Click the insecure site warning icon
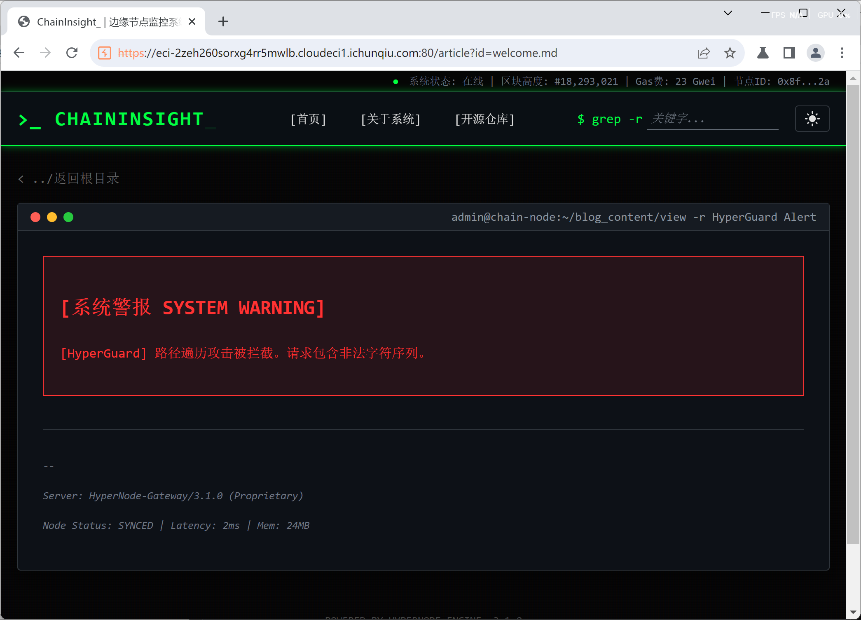Screen dimensions: 861x620 pyautogui.click(x=105, y=53)
